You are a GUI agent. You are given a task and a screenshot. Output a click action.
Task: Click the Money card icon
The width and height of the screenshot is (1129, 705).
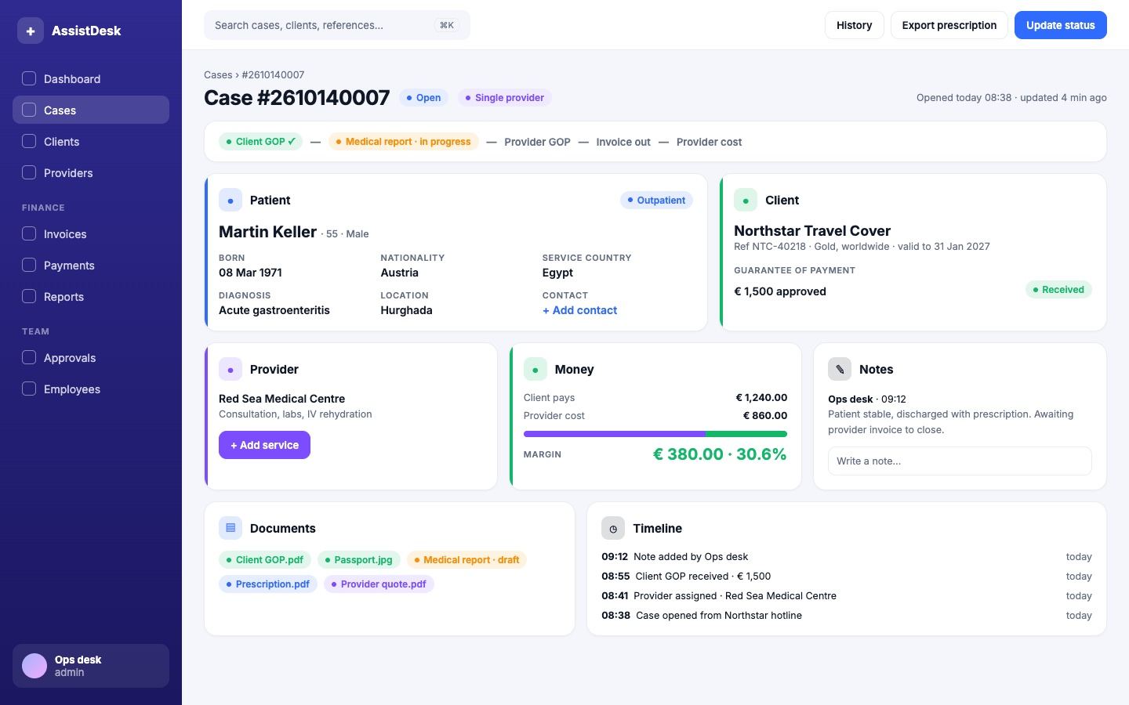click(535, 370)
